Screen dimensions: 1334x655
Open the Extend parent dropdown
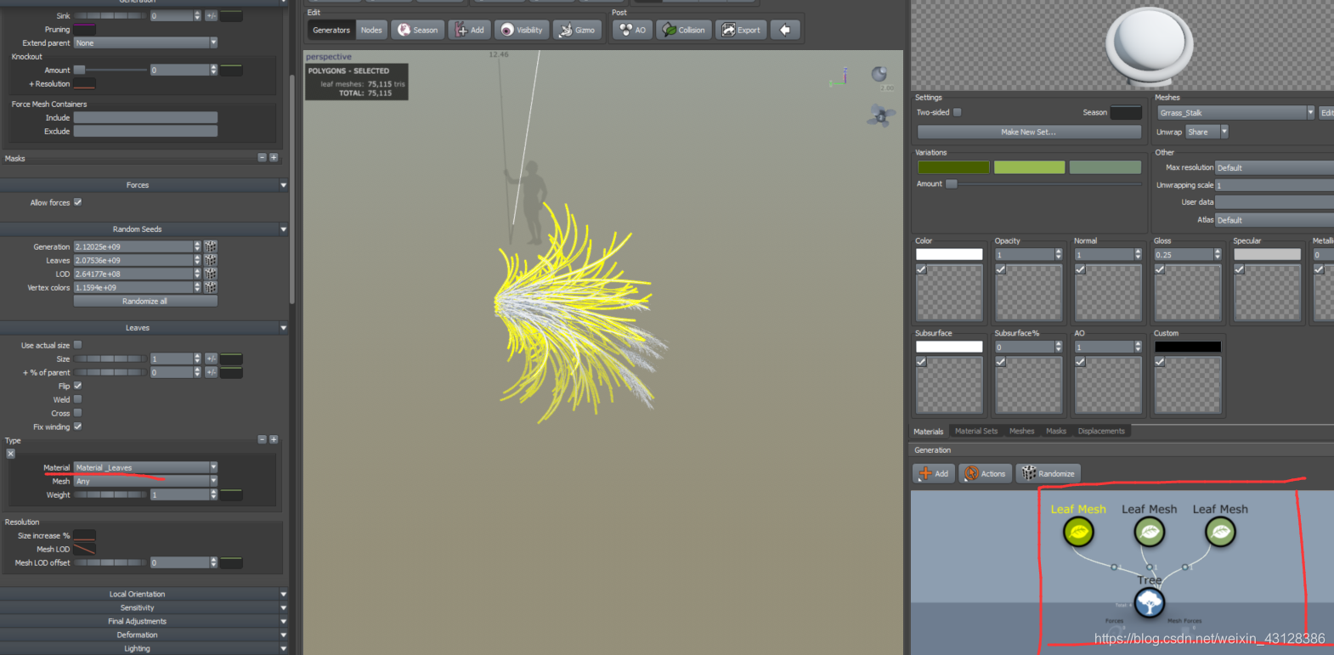145,42
